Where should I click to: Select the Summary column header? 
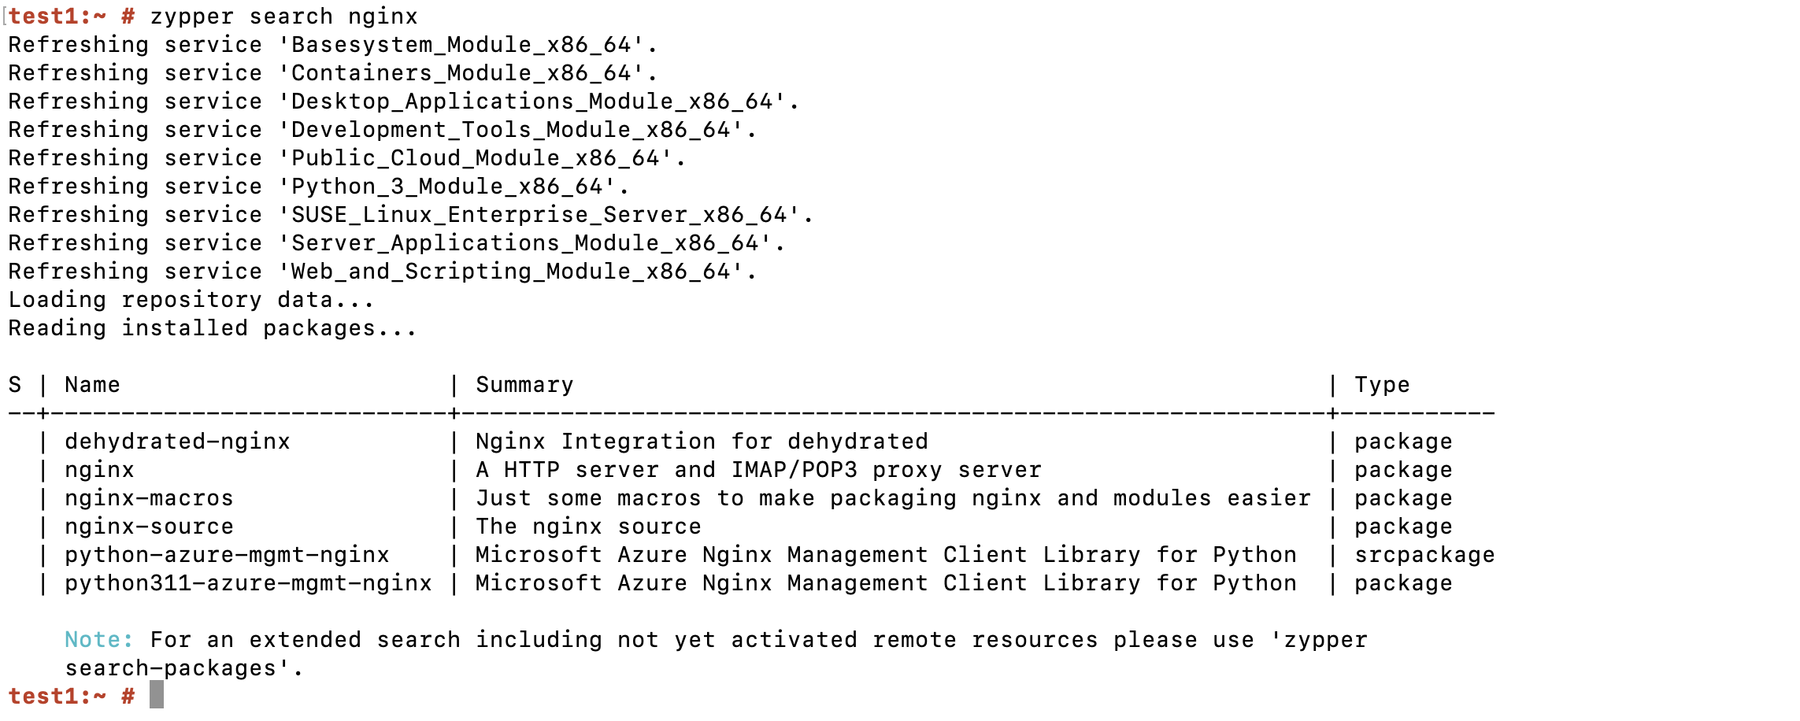(x=523, y=384)
